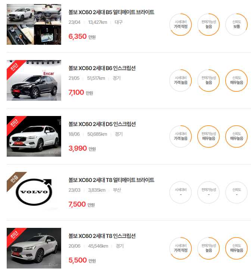Click the 신뢰도 매우높음 gauge of the B6 listing
The width and height of the screenshot is (251, 273).
[x=236, y=81]
